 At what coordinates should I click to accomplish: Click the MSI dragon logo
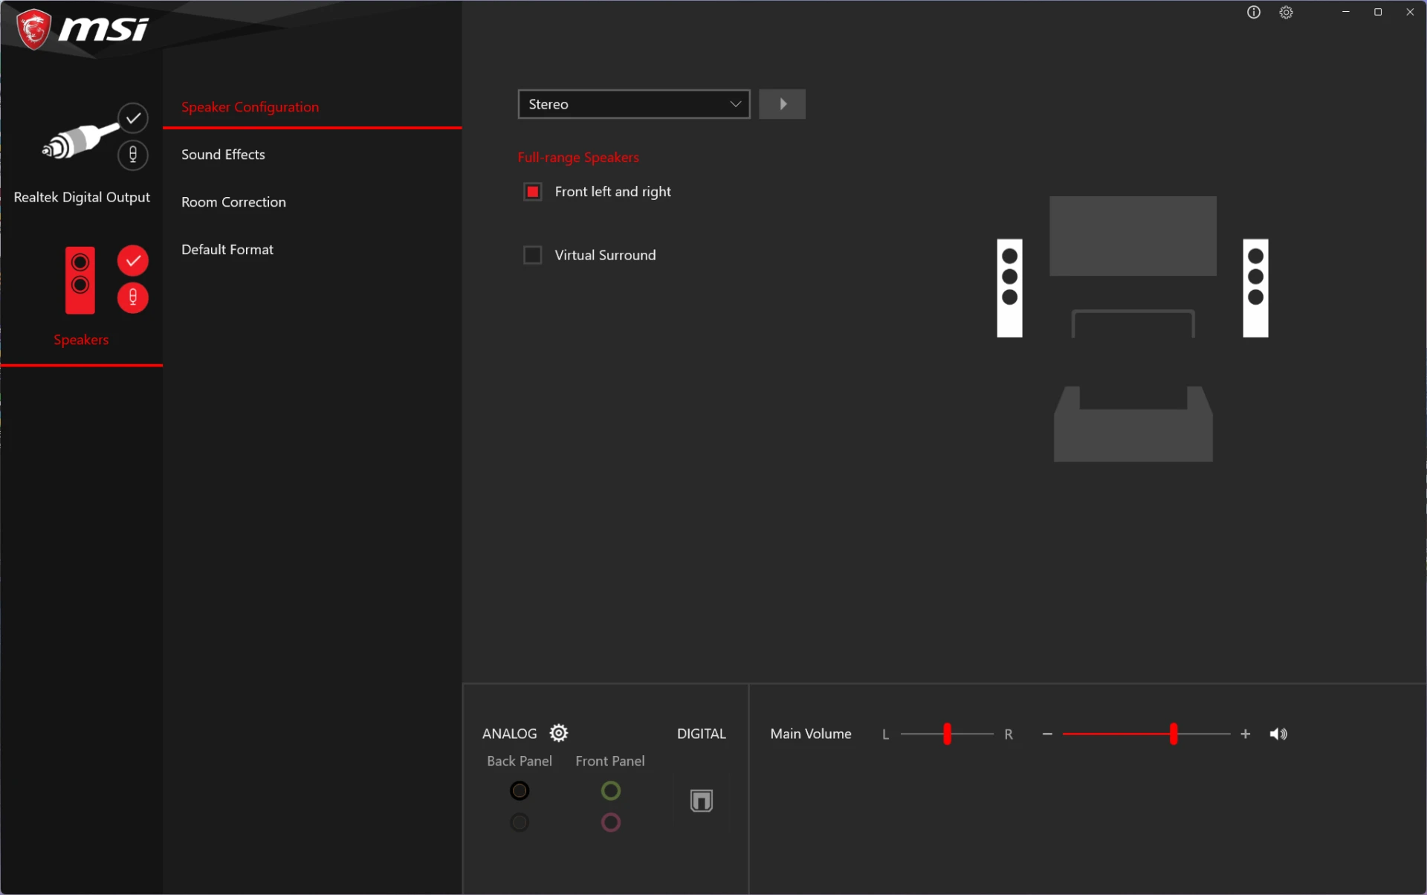pos(33,30)
